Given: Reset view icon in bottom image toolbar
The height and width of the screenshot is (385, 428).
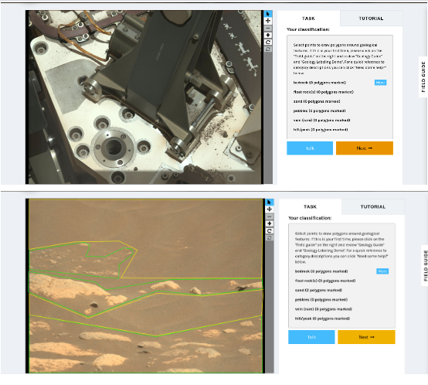Looking at the screenshot, I should click(x=270, y=238).
